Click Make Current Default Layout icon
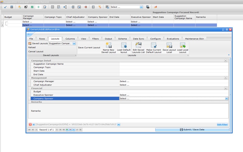This screenshot has width=243, height=152. click(x=154, y=45)
